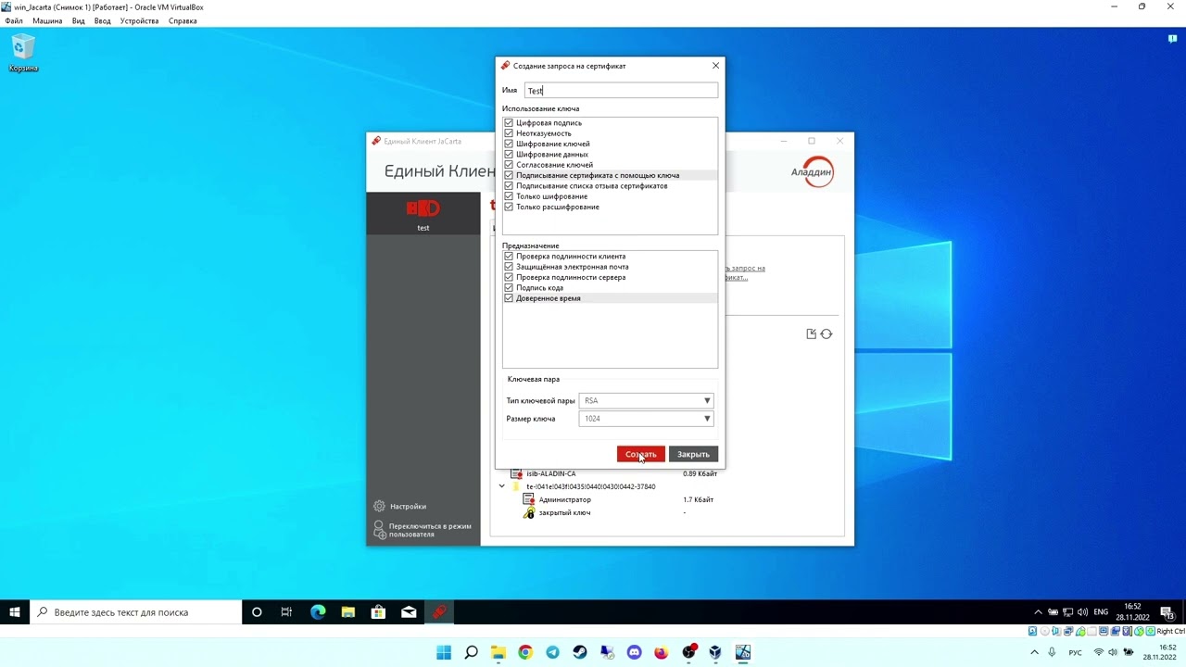Open the Размер ключа dropdown

(646, 419)
